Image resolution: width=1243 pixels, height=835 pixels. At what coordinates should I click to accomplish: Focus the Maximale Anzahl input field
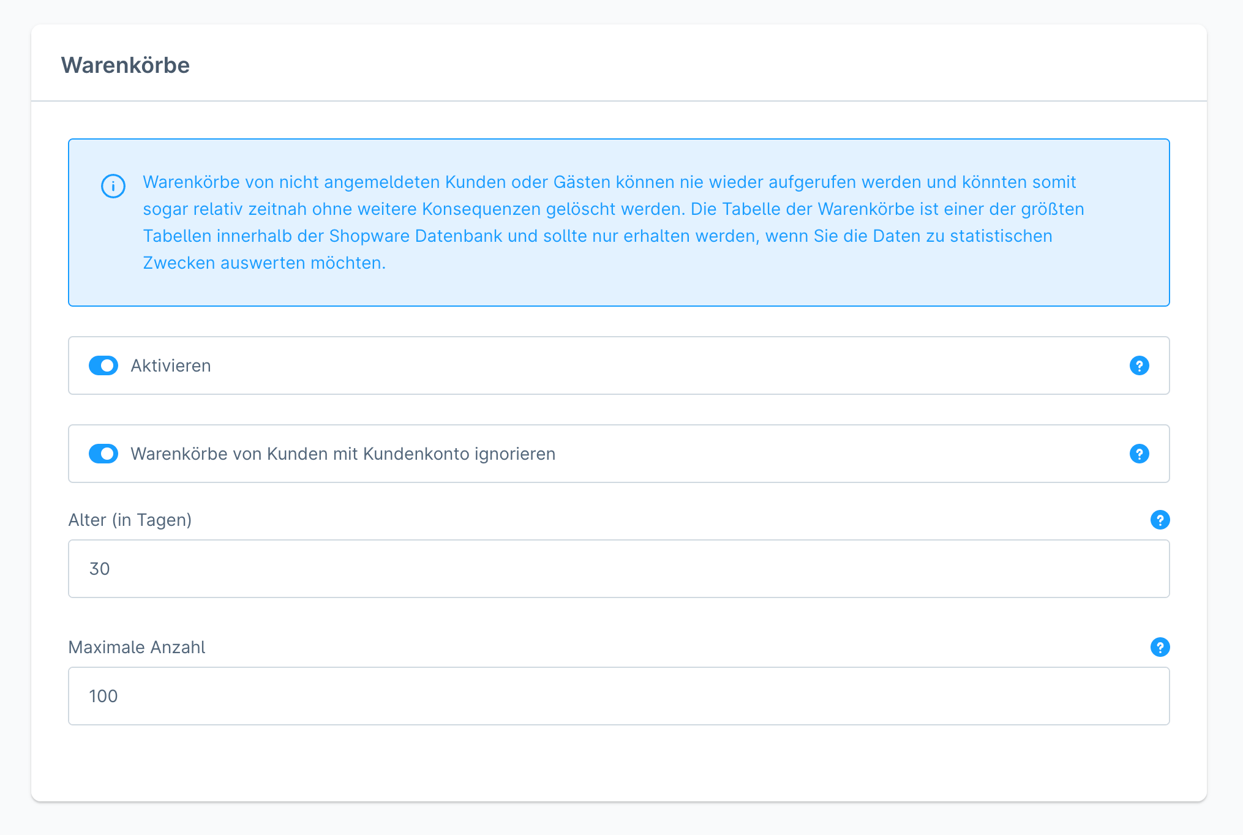pyautogui.click(x=618, y=696)
